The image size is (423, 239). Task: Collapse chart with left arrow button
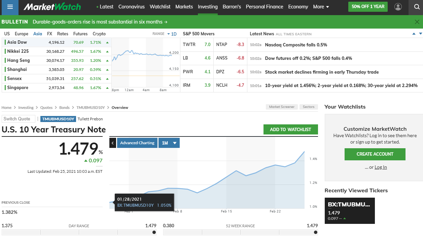113,143
